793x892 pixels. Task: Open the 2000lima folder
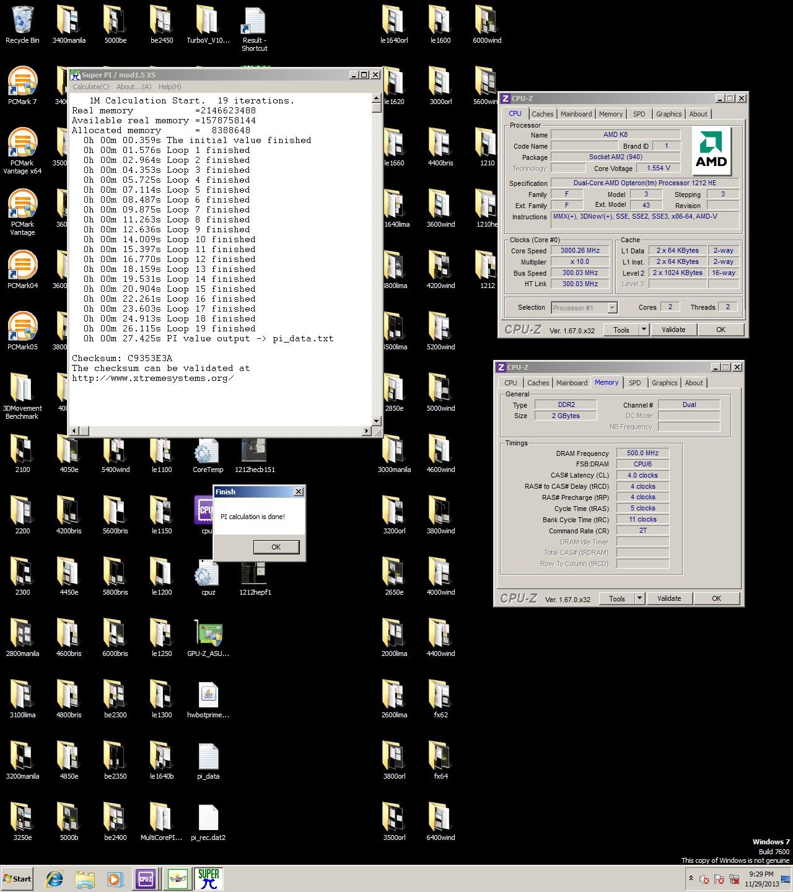[x=394, y=638]
